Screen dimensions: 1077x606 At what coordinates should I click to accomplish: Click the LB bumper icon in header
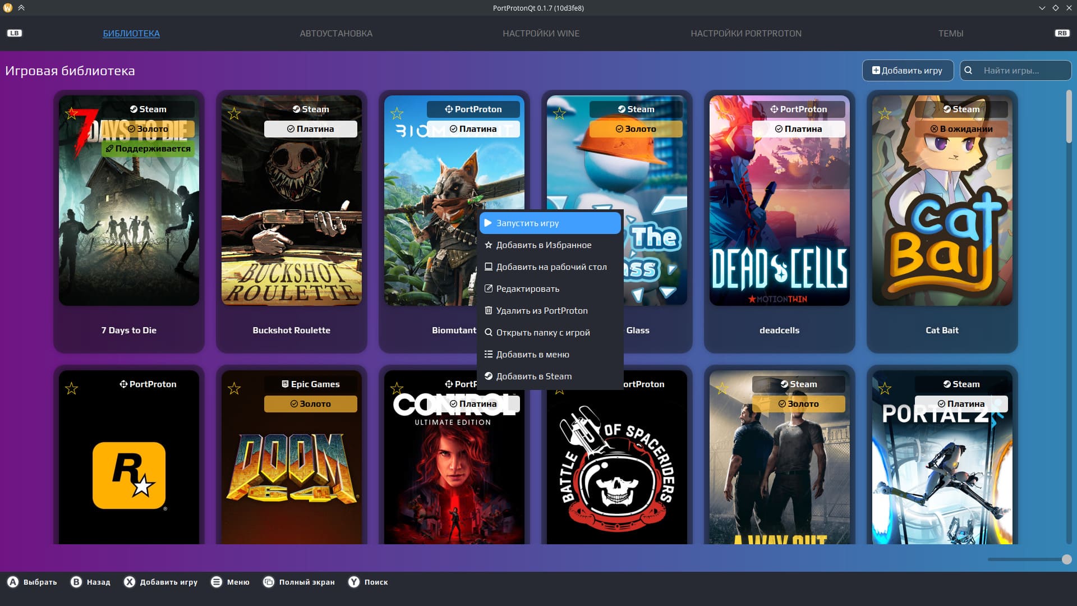(x=14, y=33)
